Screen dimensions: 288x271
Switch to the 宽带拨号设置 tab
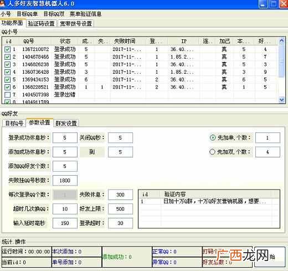[x=76, y=23]
